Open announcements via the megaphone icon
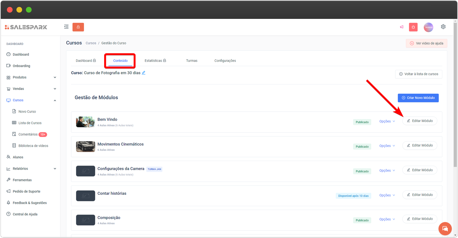This screenshot has height=238, width=458. click(x=402, y=27)
